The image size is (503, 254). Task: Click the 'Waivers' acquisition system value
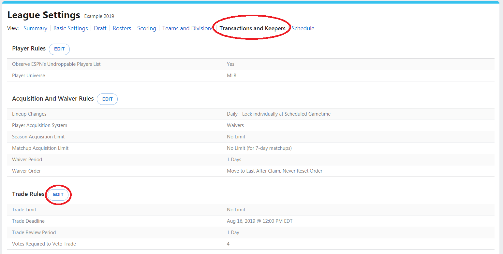pos(235,125)
